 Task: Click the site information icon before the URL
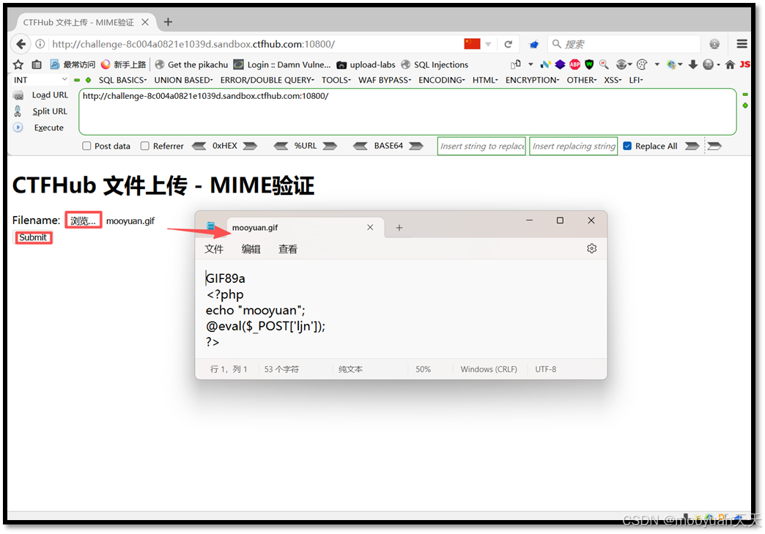(x=40, y=44)
